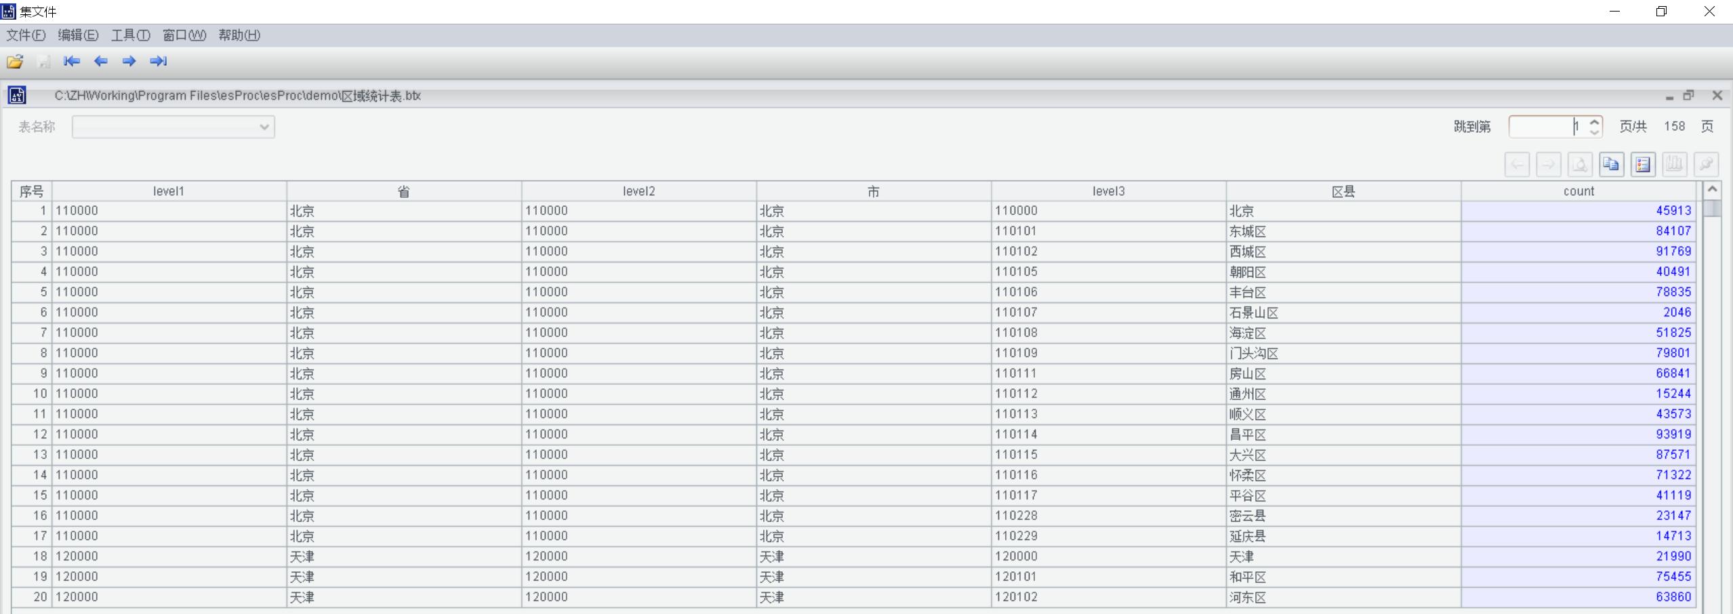Image resolution: width=1733 pixels, height=614 pixels.
Task: Select the 密云县 district cell
Action: pos(1344,516)
